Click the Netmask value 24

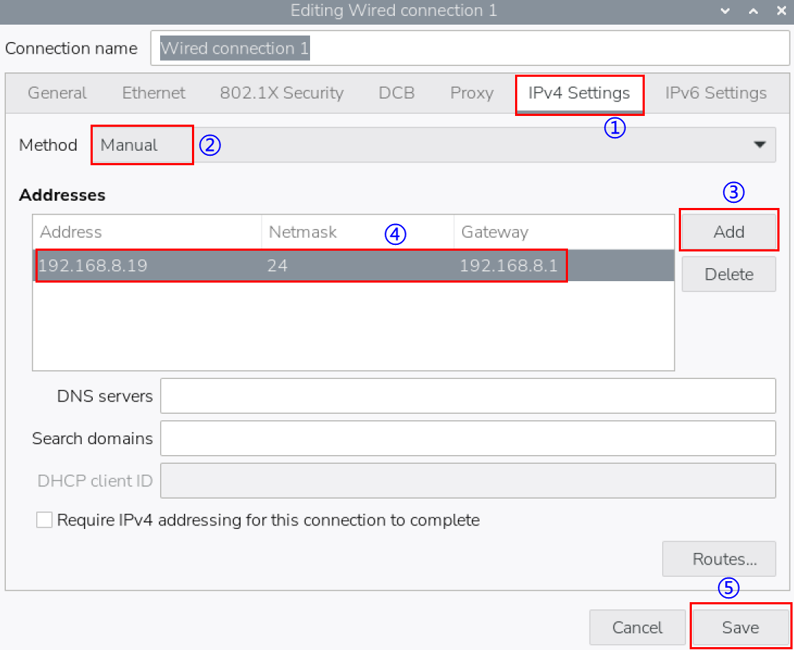(277, 266)
